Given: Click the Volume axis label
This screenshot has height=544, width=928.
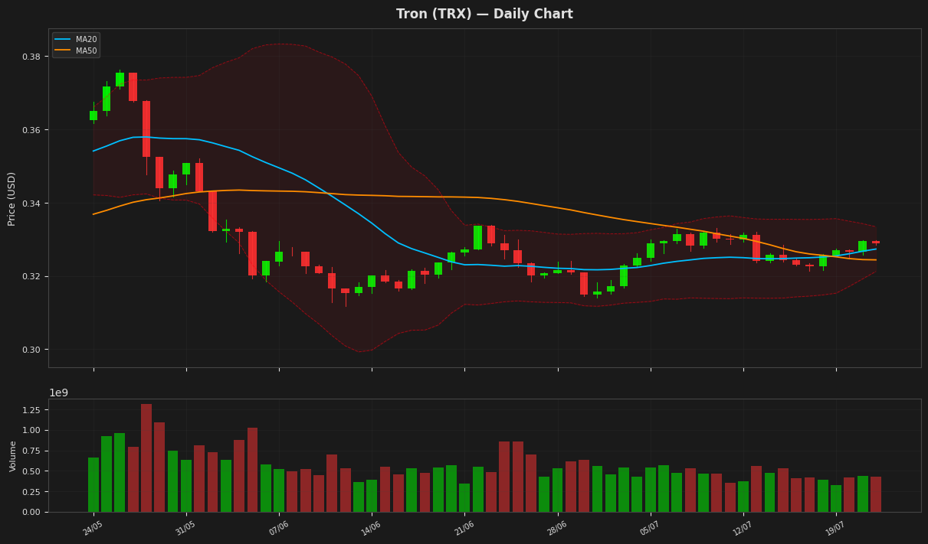Looking at the screenshot, I should click(x=12, y=455).
